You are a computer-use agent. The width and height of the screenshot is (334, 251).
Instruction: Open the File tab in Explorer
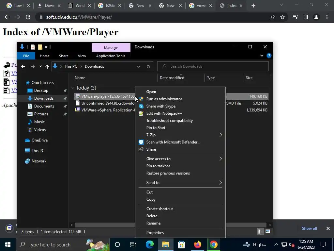(x=26, y=56)
